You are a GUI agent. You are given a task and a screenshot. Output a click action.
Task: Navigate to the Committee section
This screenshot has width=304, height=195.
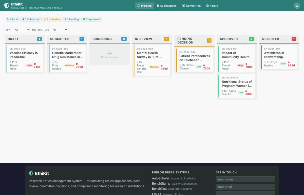(191, 6)
